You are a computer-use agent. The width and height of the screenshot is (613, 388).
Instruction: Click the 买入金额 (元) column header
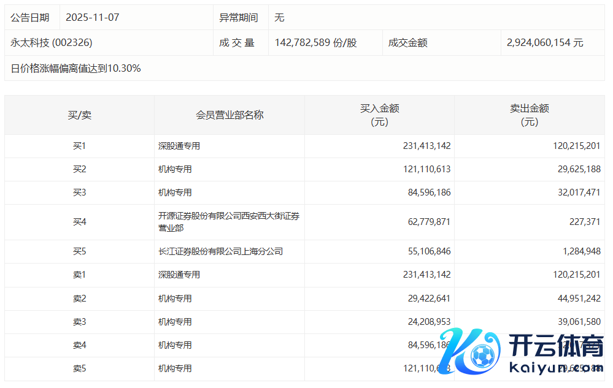pyautogui.click(x=379, y=115)
